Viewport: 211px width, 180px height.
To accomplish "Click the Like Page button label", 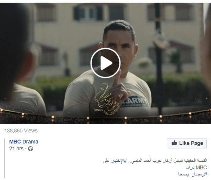I will coord(191,143).
